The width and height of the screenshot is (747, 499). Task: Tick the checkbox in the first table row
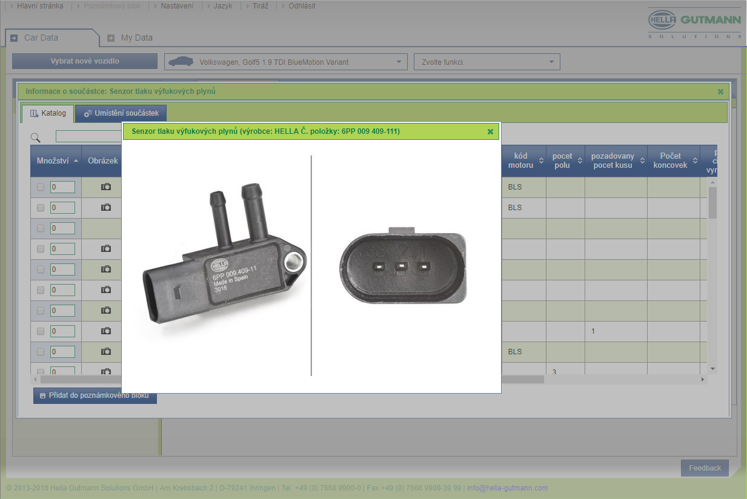tap(41, 188)
